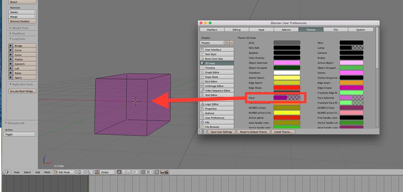This screenshot has height=192, width=403.
Task: Open the Interface preferences tab
Action: (212, 29)
